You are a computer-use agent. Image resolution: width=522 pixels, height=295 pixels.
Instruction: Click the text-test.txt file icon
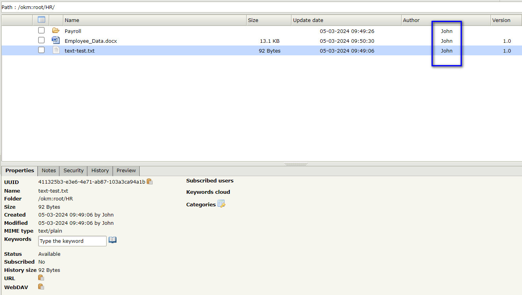click(56, 50)
